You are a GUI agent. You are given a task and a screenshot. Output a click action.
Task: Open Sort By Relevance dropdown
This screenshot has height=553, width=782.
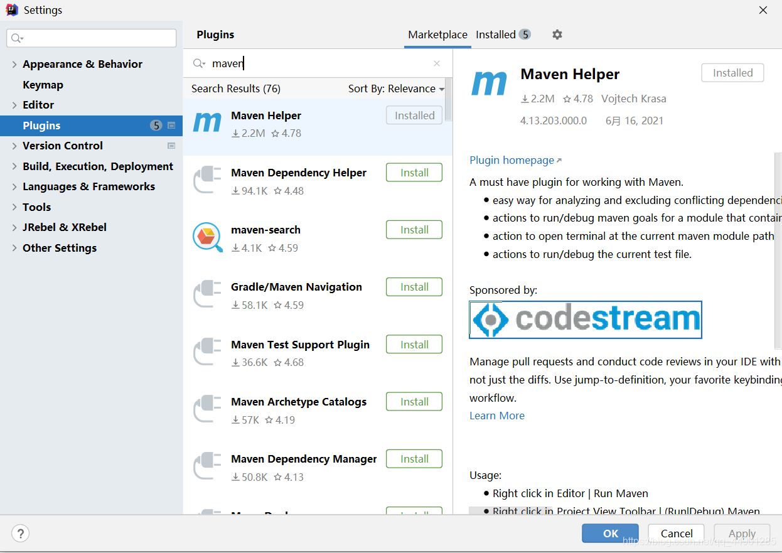point(397,89)
